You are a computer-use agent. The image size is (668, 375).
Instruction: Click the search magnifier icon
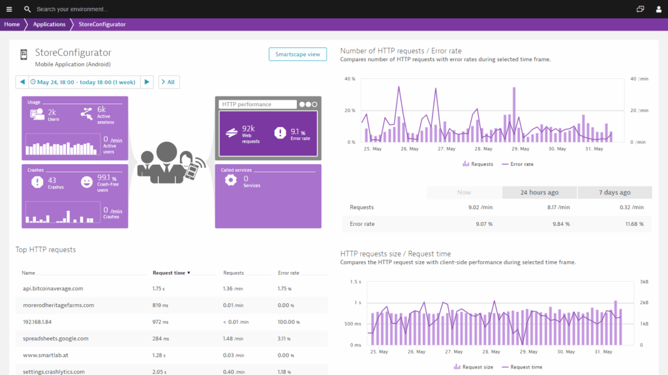point(27,9)
